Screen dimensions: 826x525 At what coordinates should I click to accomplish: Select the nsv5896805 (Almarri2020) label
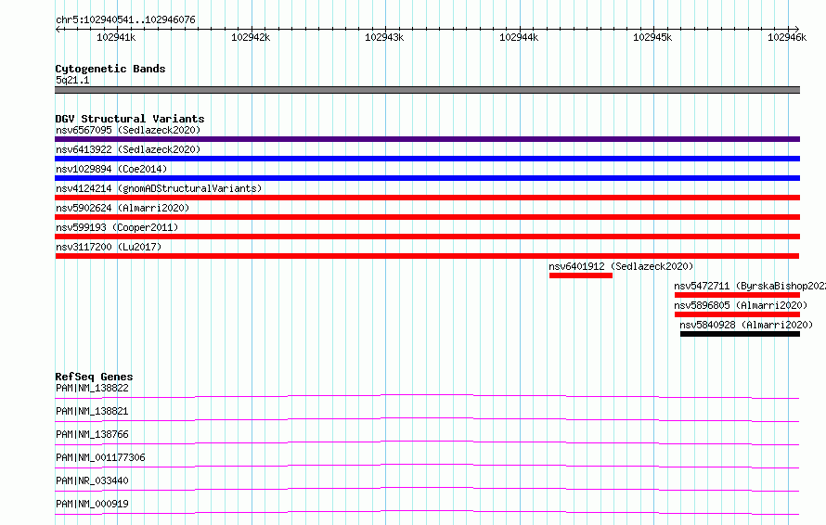coord(741,305)
